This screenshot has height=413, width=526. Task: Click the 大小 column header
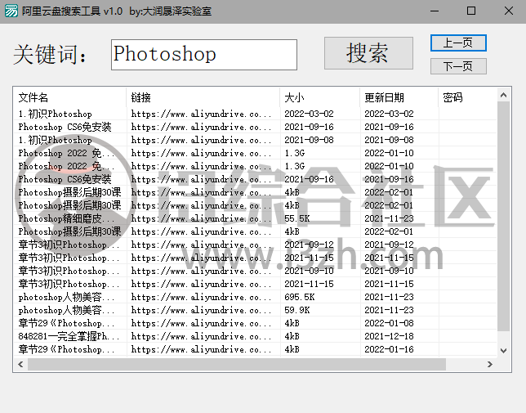(x=319, y=97)
